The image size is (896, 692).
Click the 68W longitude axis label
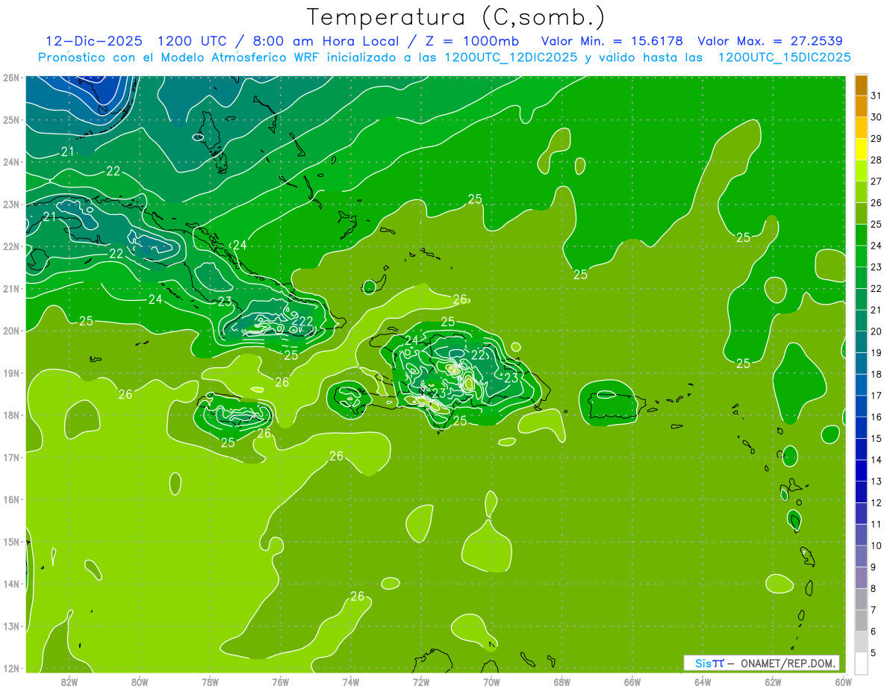tap(562, 682)
